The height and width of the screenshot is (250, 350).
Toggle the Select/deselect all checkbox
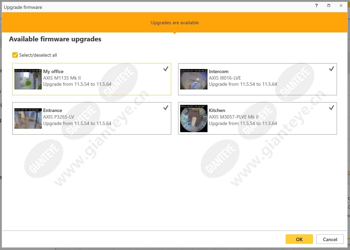pos(15,55)
